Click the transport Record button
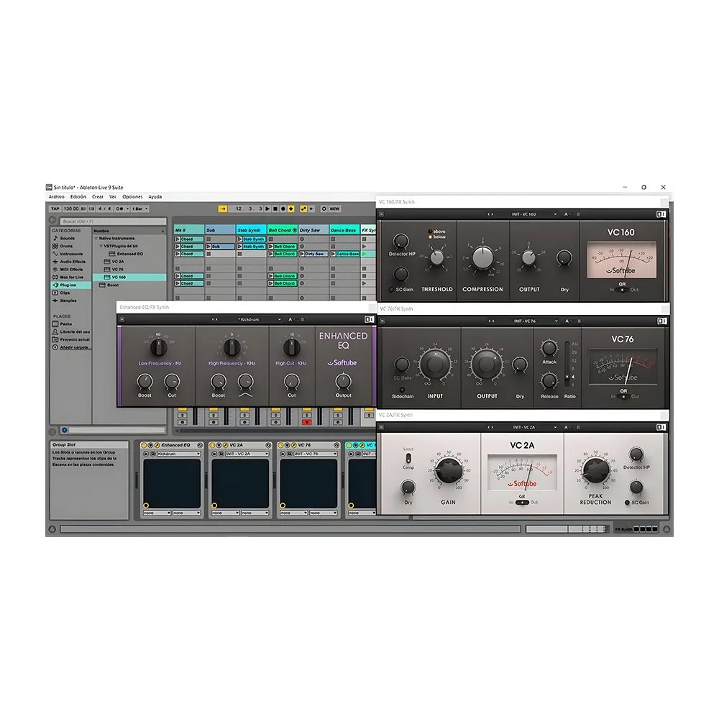The height and width of the screenshot is (719, 719). tap(283, 209)
